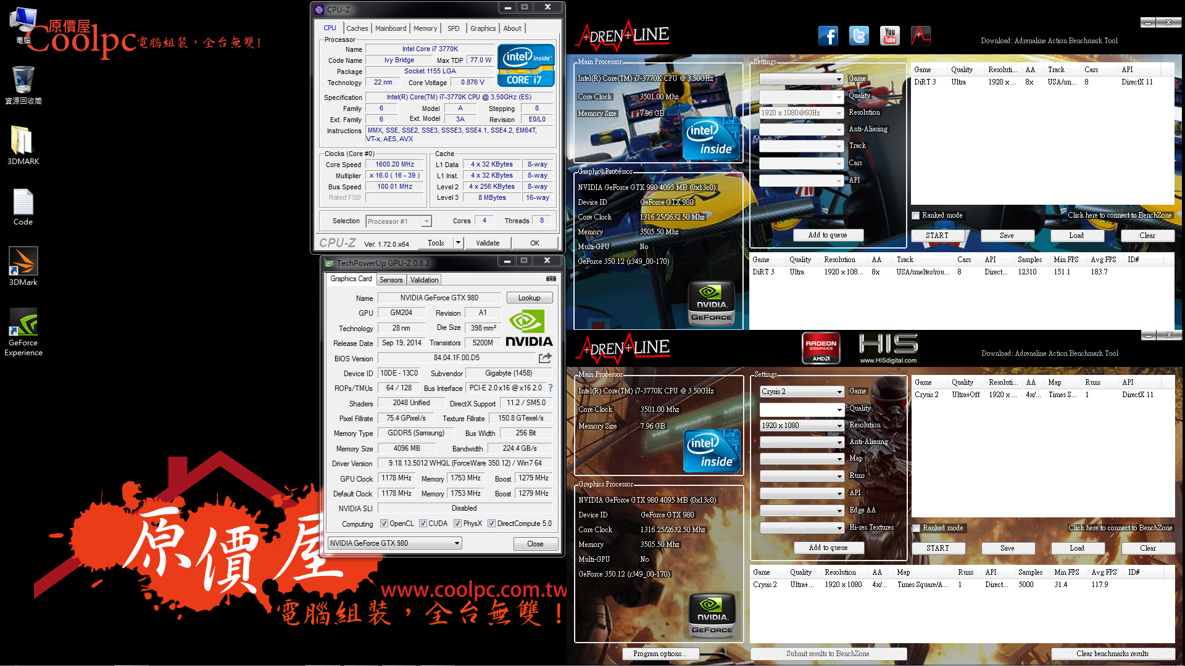Click the BIOS Version field 84.04.1F.00.D5
This screenshot has width=1185, height=666.
(x=457, y=358)
